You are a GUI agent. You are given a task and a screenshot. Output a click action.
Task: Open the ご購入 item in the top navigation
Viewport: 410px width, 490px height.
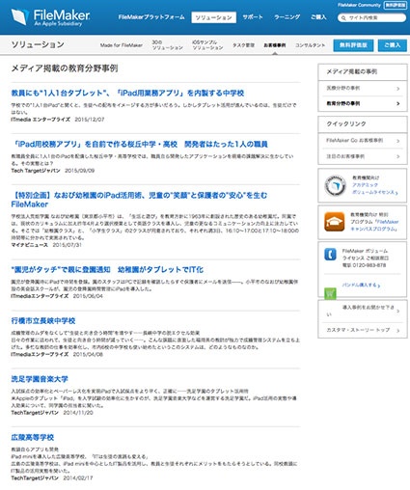click(318, 17)
